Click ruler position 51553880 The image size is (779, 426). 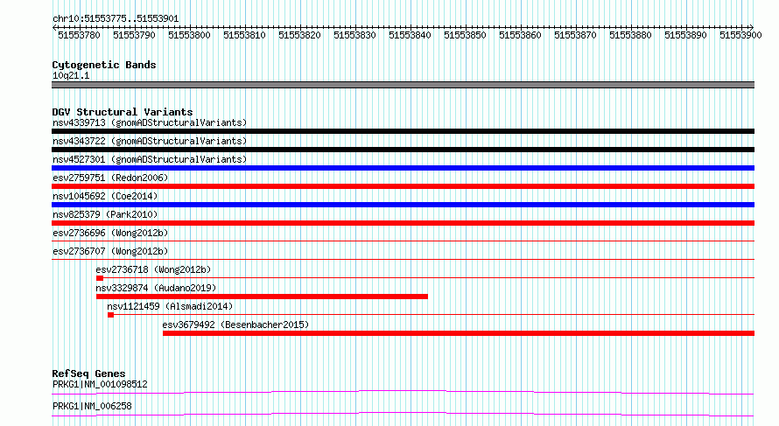[x=630, y=35]
